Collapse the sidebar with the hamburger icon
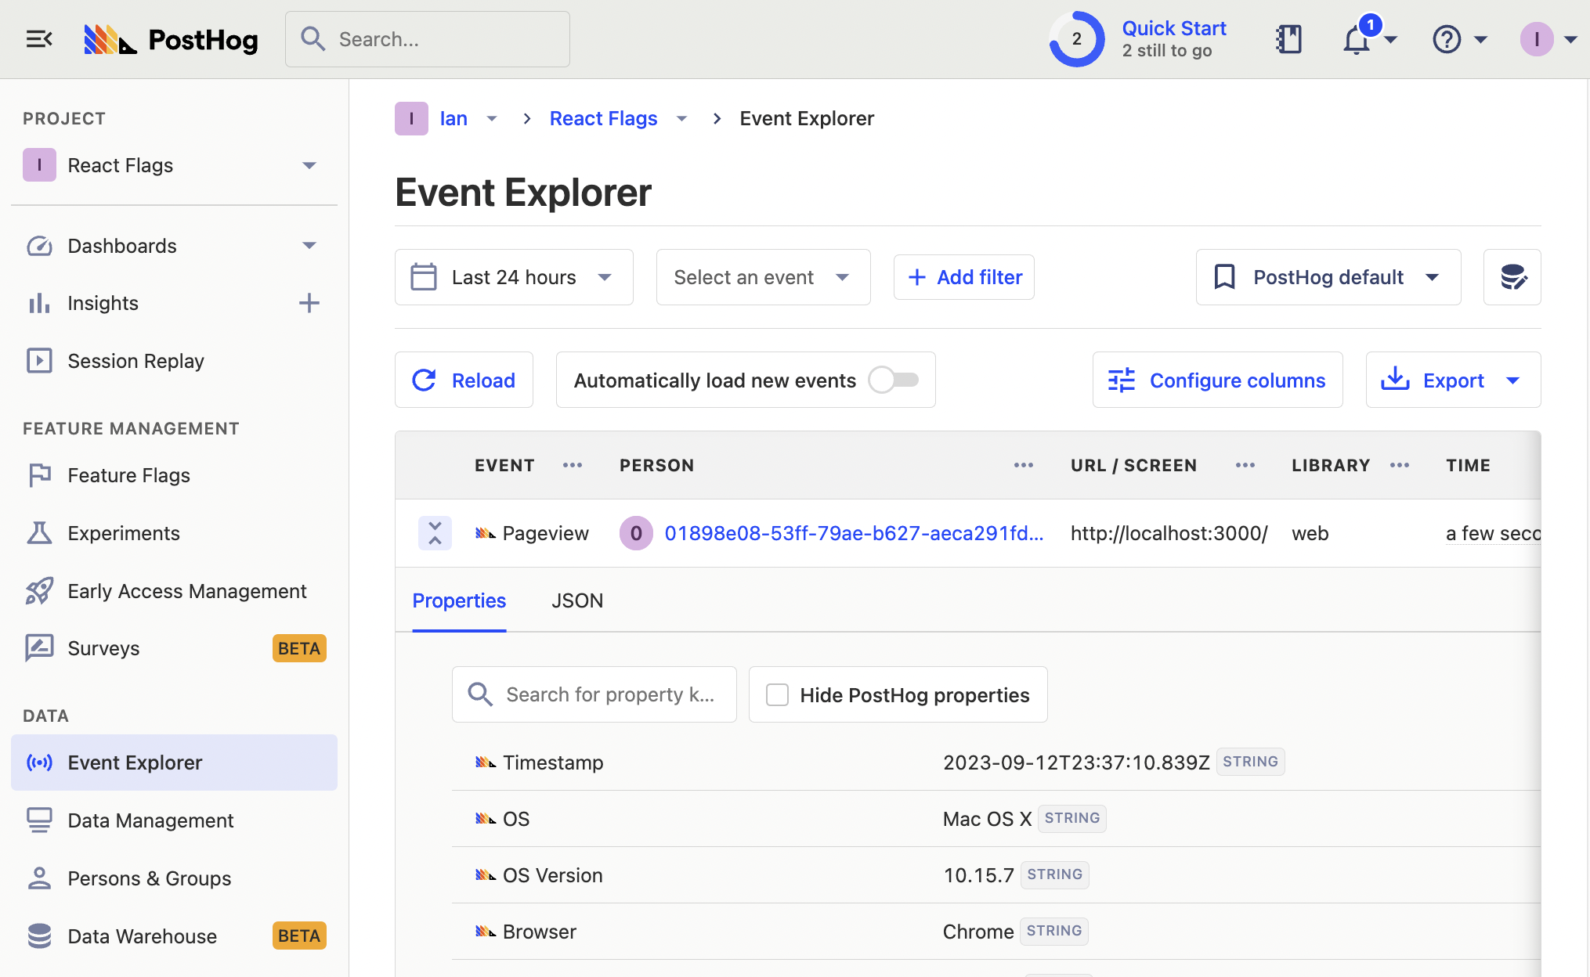 click(x=38, y=38)
